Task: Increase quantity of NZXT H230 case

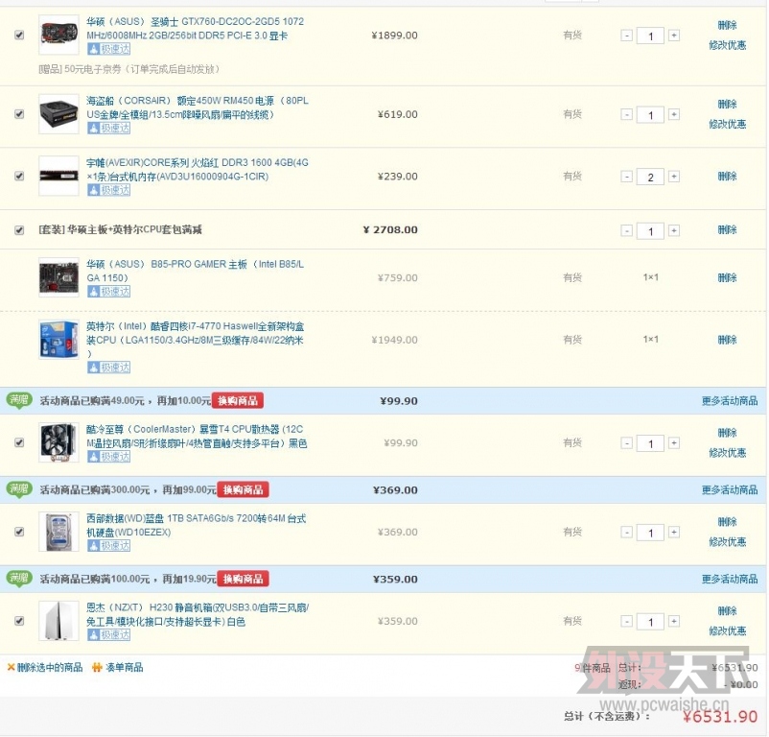Action: (674, 621)
